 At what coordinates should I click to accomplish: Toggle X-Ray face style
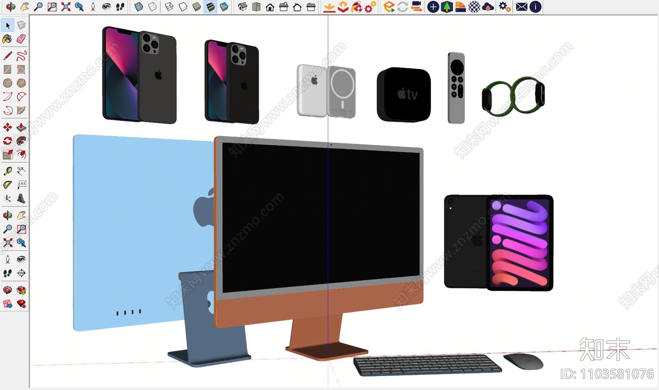coord(139,7)
